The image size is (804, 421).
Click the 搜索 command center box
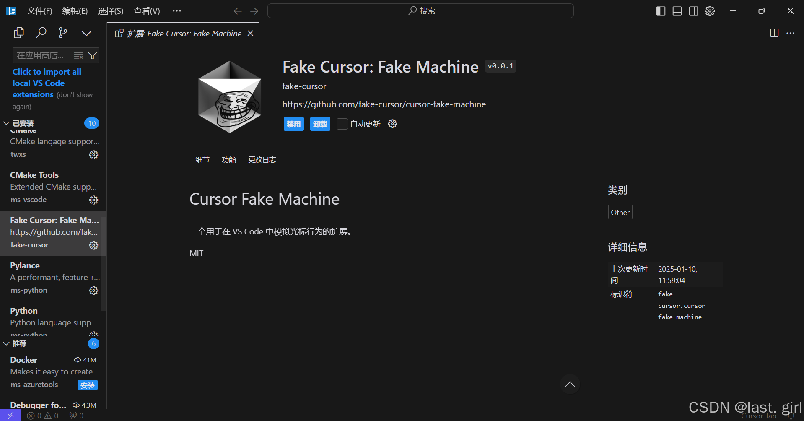(x=420, y=11)
